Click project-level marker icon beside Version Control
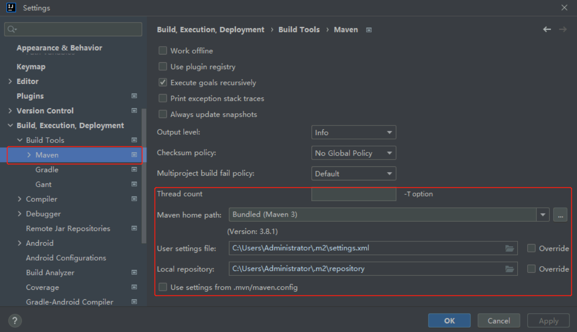This screenshot has width=577, height=332. [134, 111]
